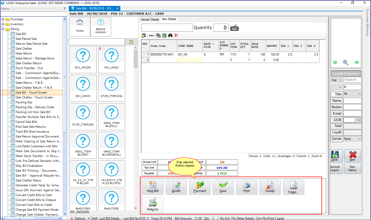Click the green right arrow in preview
371x220 pixels.
pyautogui.click(x=357, y=62)
